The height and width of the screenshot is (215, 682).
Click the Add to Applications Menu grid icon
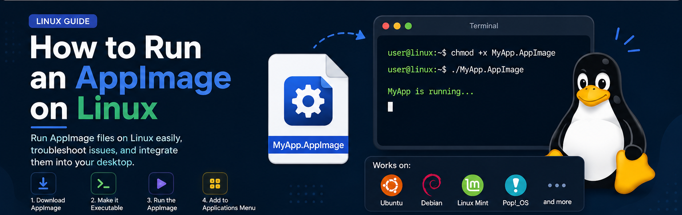coord(215,183)
